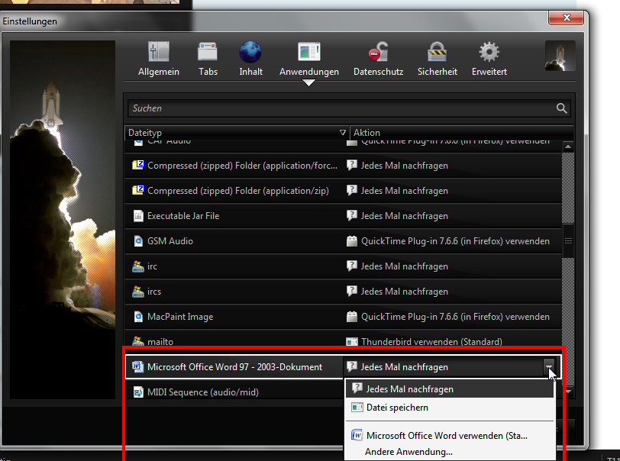Sort list by Aktion column header
Viewport: 620px width, 461px height.
tap(461, 133)
